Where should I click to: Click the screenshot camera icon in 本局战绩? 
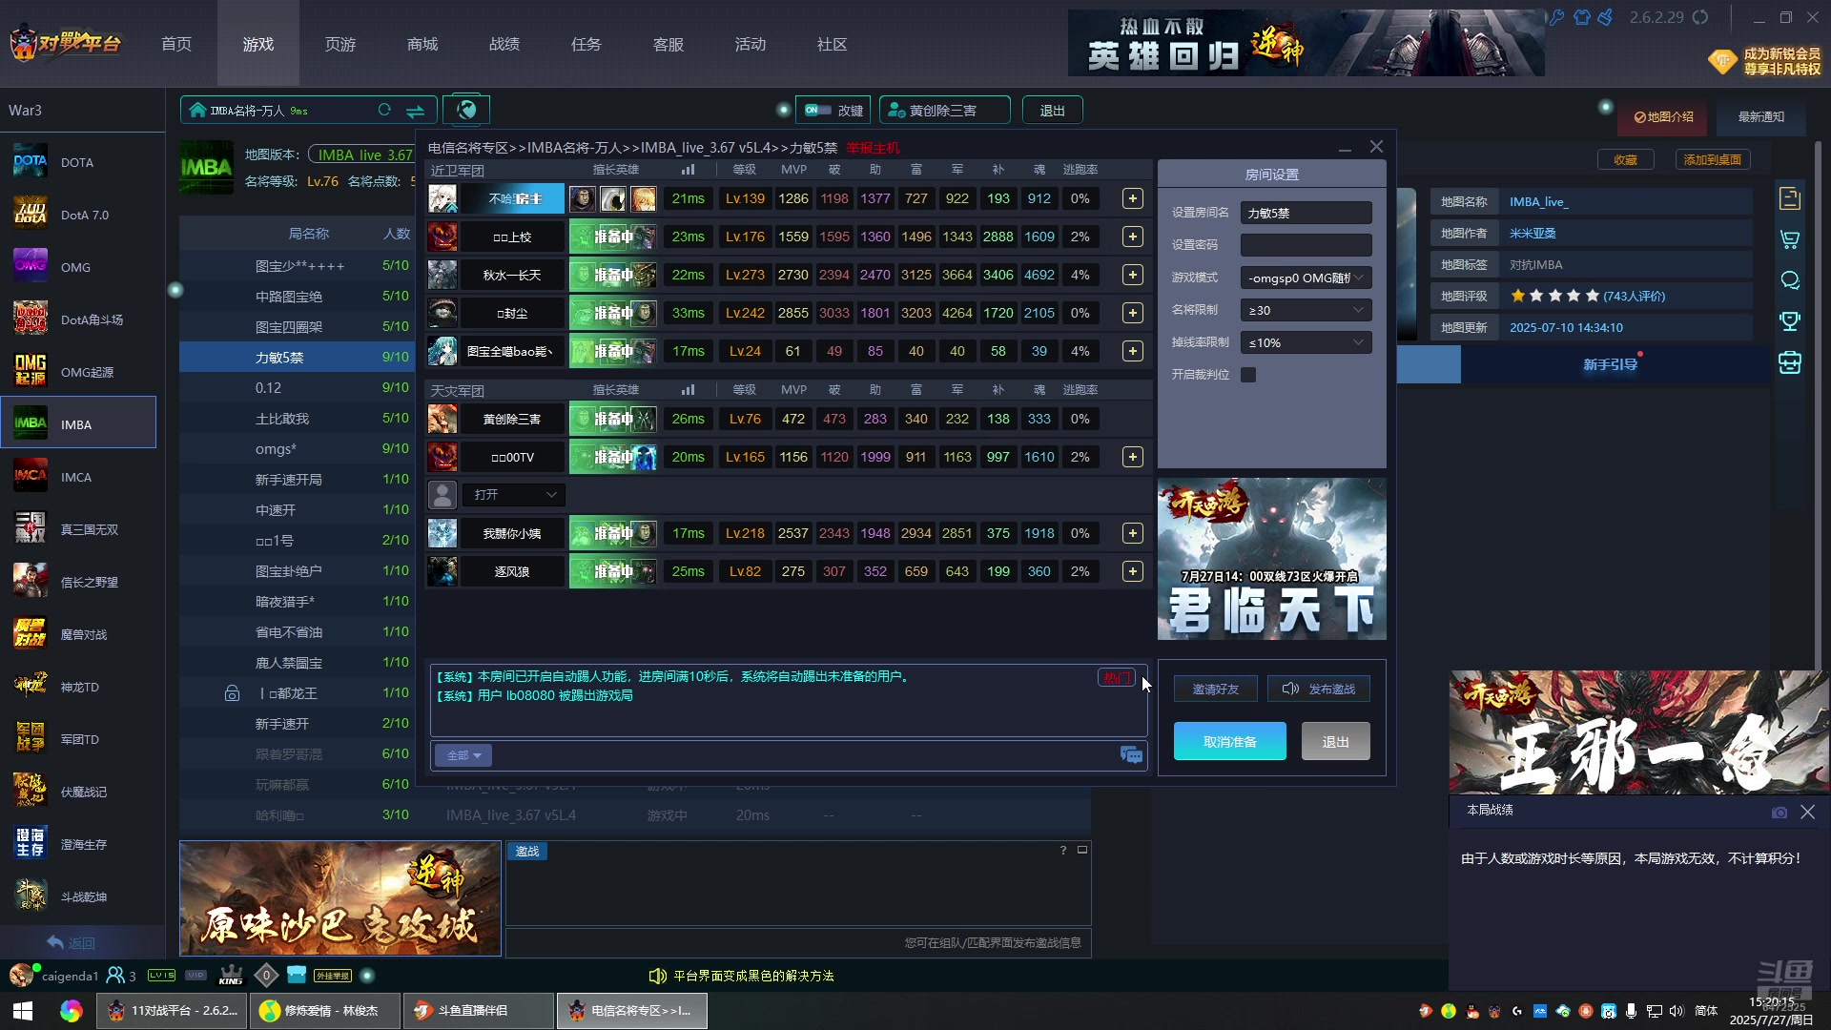point(1780,813)
